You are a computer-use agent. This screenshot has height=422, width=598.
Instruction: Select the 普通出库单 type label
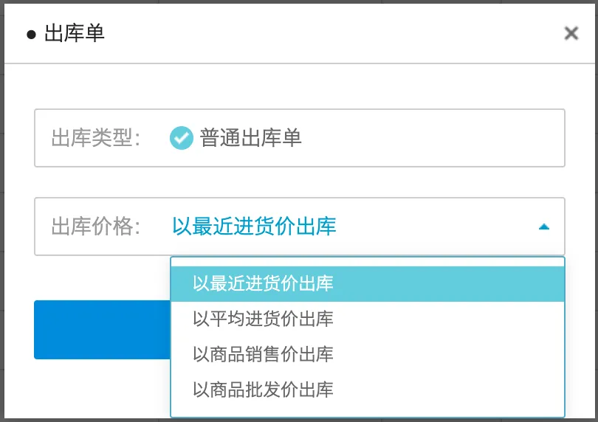click(250, 138)
